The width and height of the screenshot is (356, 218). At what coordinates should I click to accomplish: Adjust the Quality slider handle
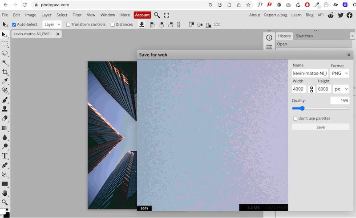click(302, 108)
